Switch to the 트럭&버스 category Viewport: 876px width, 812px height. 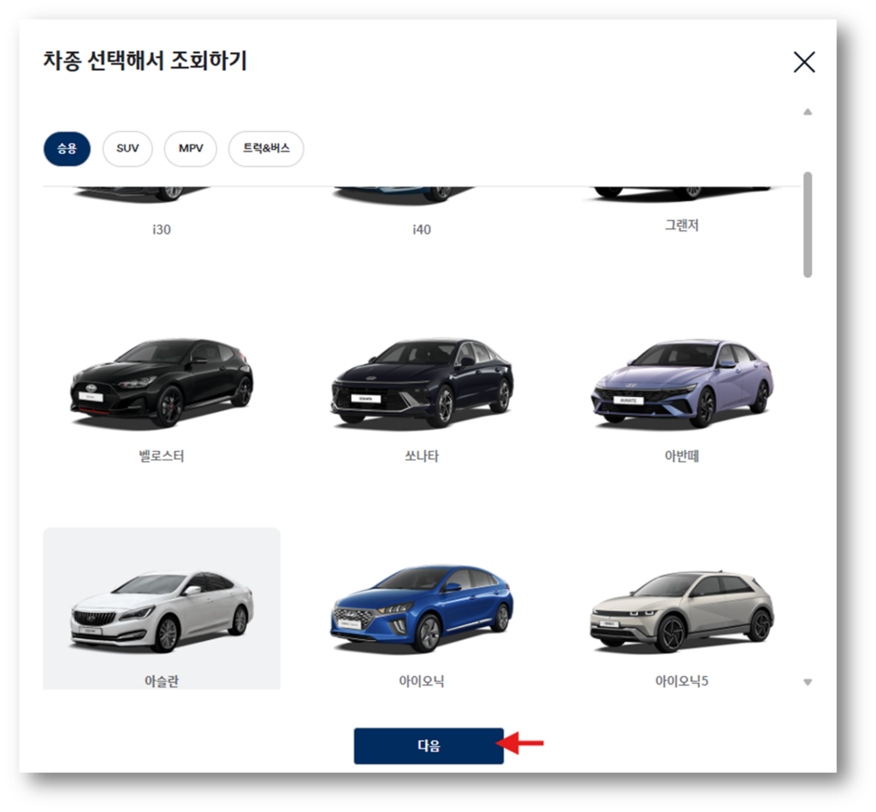click(x=265, y=149)
